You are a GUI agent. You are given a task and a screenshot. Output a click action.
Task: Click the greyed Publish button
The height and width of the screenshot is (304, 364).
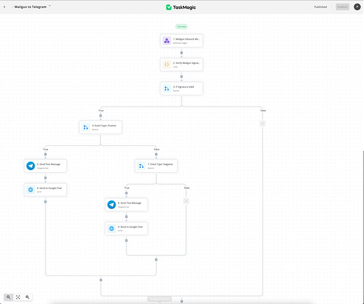(x=342, y=7)
